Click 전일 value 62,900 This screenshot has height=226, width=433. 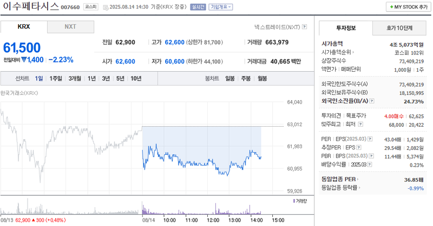[x=126, y=43]
